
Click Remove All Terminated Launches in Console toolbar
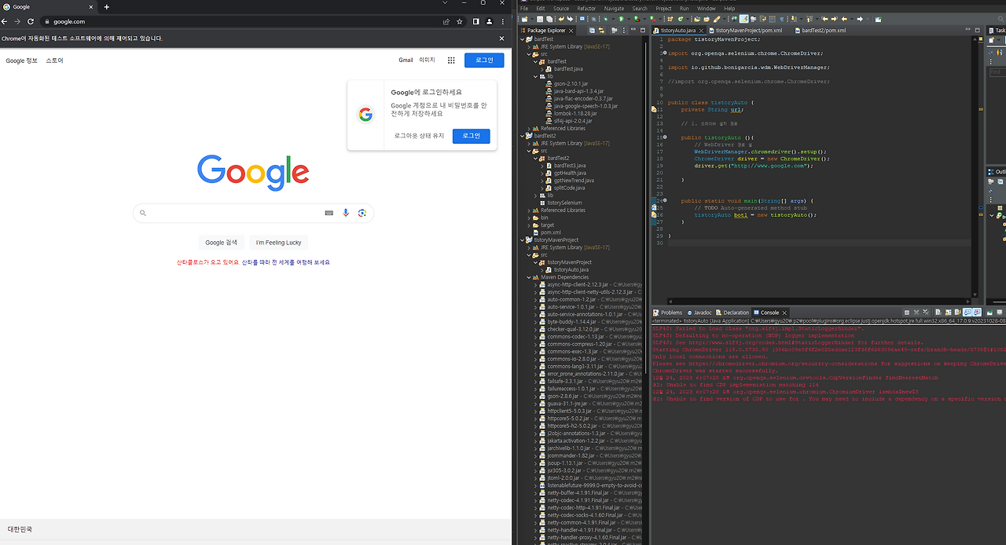(x=926, y=312)
